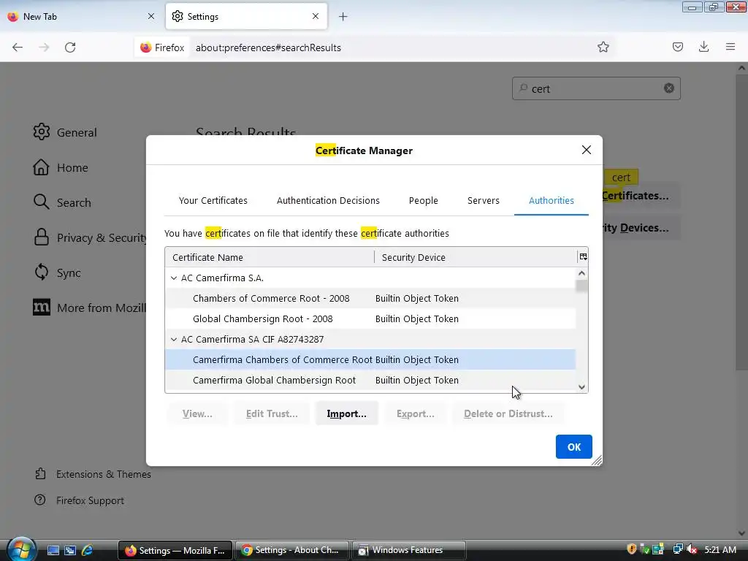Collapse the AC Camerfirma SA CIF A82743287 group
The height and width of the screenshot is (561, 748).
tap(174, 339)
